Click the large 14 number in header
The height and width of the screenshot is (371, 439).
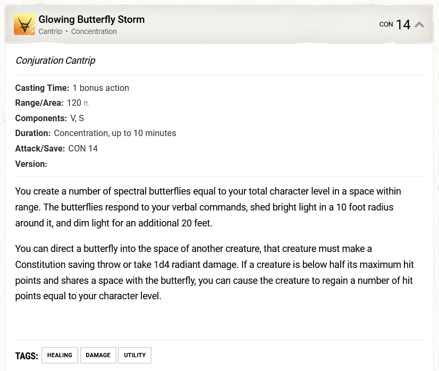click(x=403, y=24)
